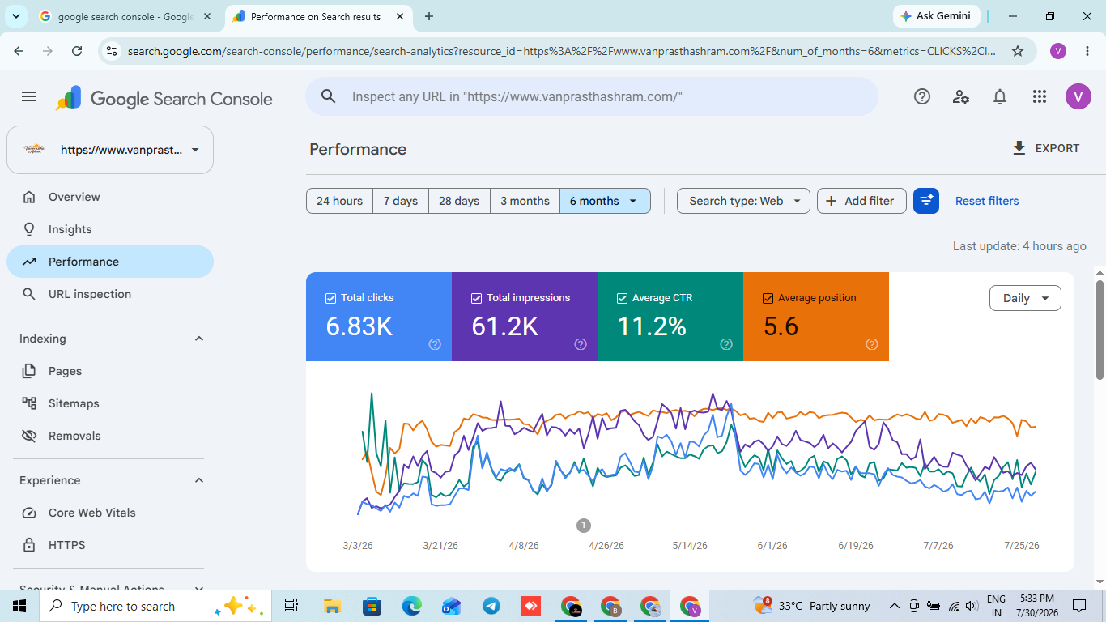This screenshot has height=622, width=1106.
Task: Open a new browser tab
Action: pos(429,16)
